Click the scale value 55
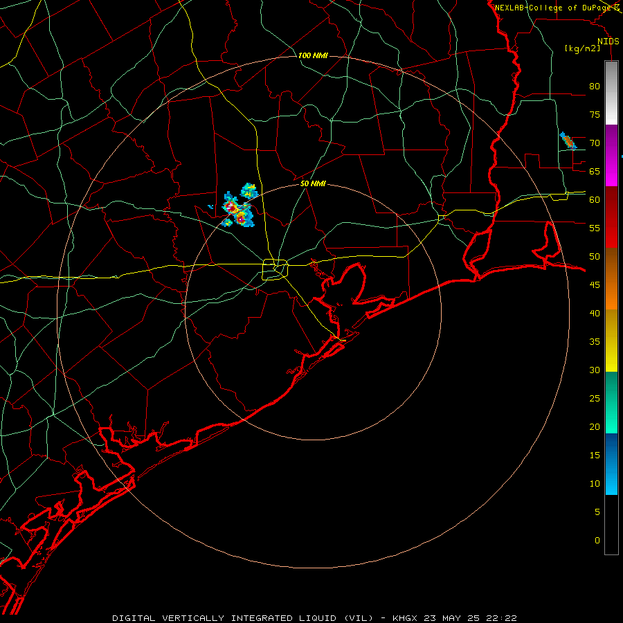Screen dimensions: 623x623 (x=595, y=228)
